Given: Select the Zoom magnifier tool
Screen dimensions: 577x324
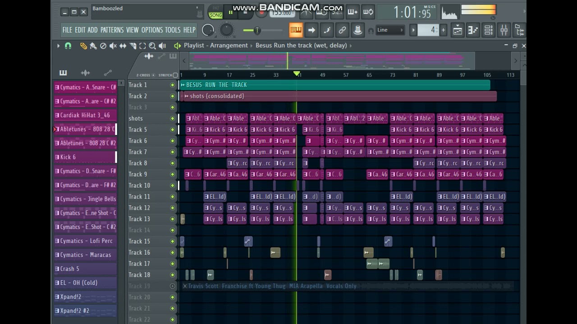Looking at the screenshot, I should click(152, 45).
